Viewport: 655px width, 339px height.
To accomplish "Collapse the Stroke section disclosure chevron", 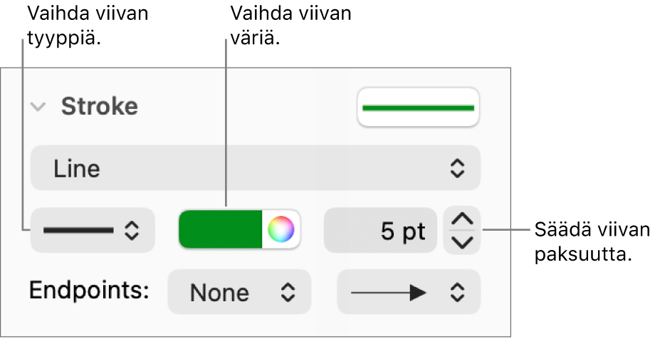I will tap(40, 108).
